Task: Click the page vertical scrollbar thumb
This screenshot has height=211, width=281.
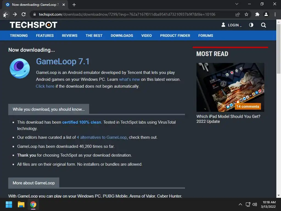Action: [x=279, y=48]
